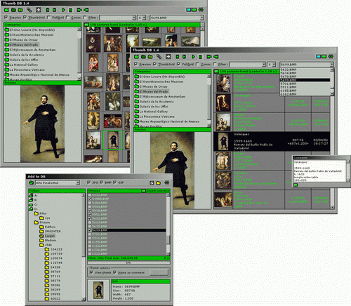Image resolution: width=351 pixels, height=306 pixels.
Task: Enable Comm. checkbox in front window
Action: 197,64
